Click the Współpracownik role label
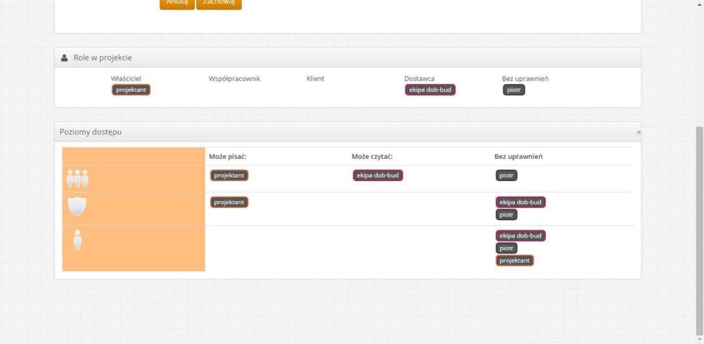 (x=234, y=78)
